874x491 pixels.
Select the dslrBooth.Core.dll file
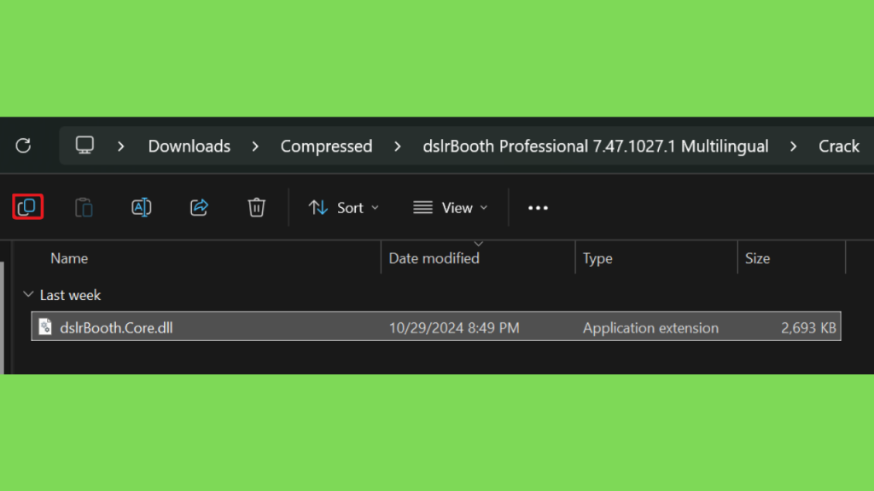(436, 326)
